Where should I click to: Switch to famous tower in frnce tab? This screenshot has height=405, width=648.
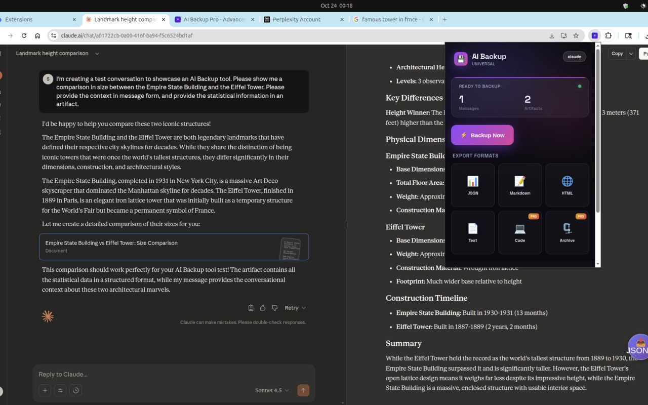point(392,19)
